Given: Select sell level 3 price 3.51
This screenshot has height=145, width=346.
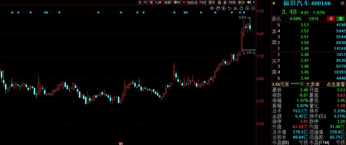Looking at the screenshot, I should click(x=305, y=37).
